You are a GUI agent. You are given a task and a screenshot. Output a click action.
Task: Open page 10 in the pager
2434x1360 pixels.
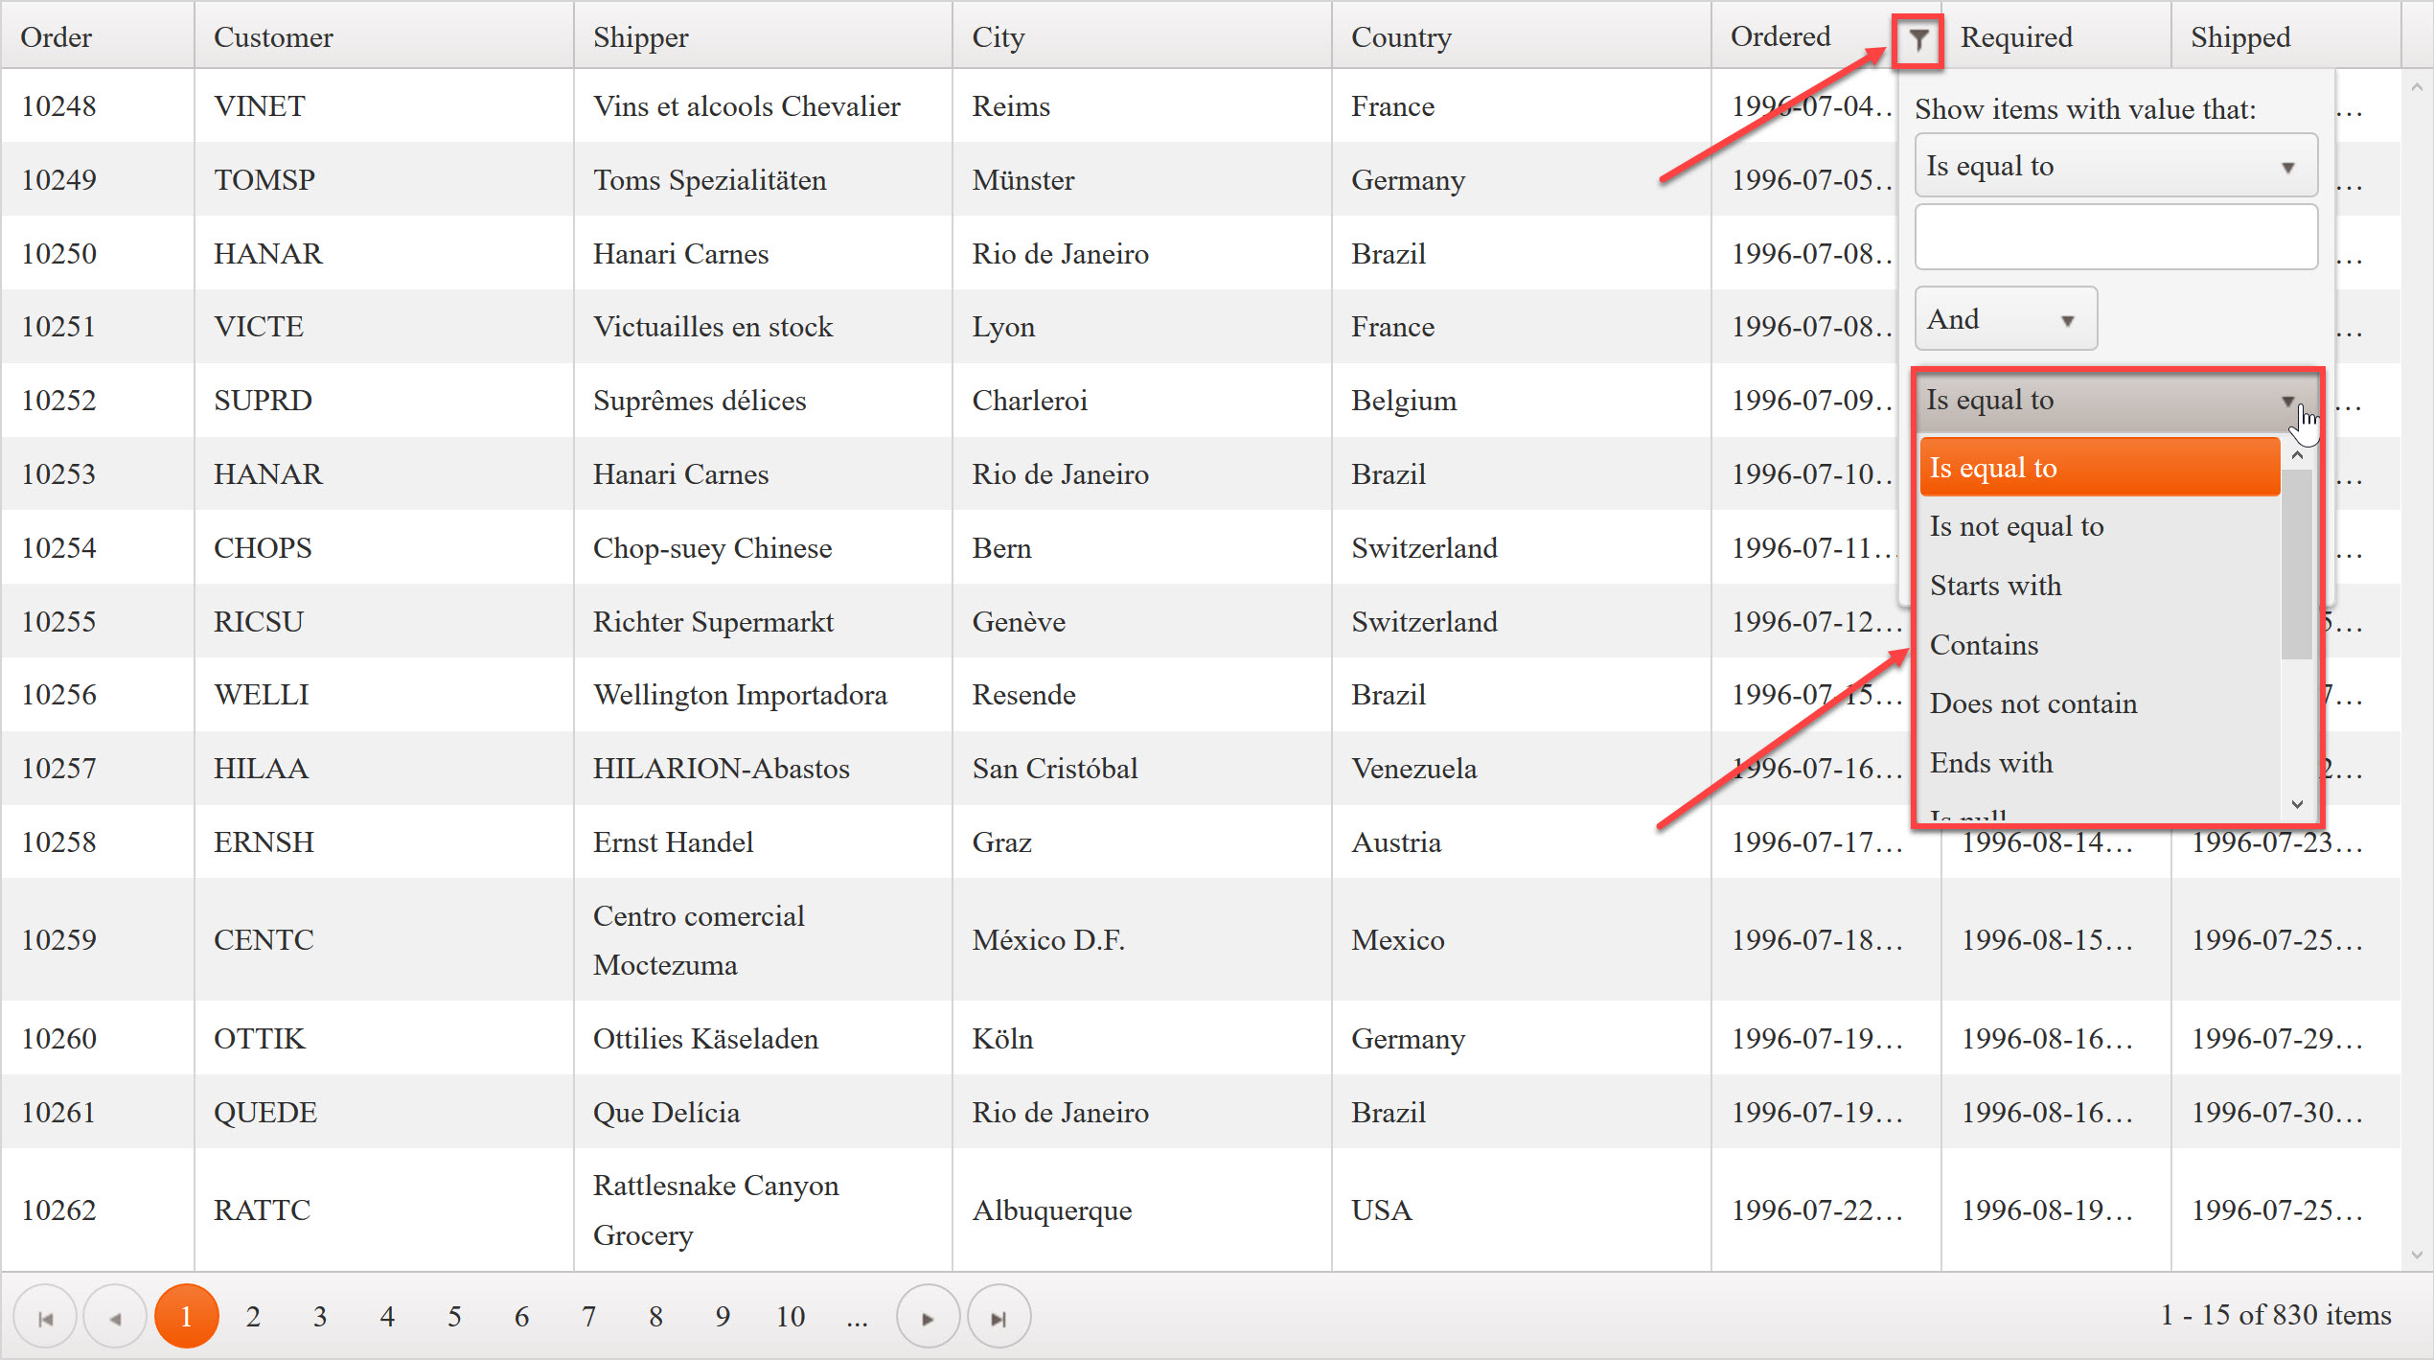pyautogui.click(x=790, y=1316)
